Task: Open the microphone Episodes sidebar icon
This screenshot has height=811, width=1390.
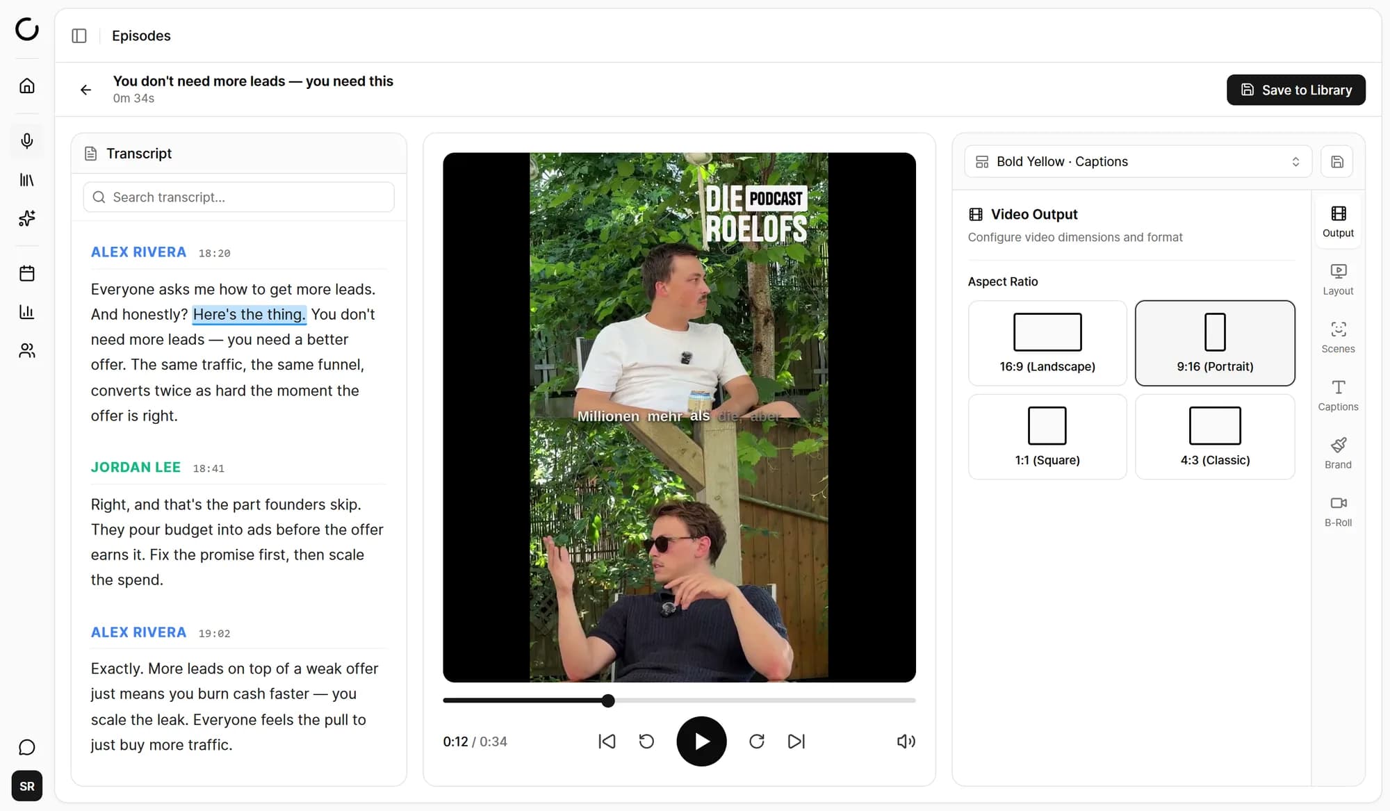Action: tap(27, 141)
